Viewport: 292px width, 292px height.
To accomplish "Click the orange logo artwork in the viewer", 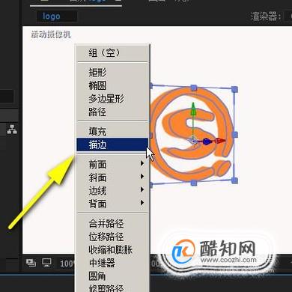I will (x=192, y=135).
